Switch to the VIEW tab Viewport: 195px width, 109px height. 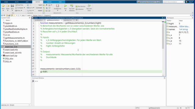point(60,2)
